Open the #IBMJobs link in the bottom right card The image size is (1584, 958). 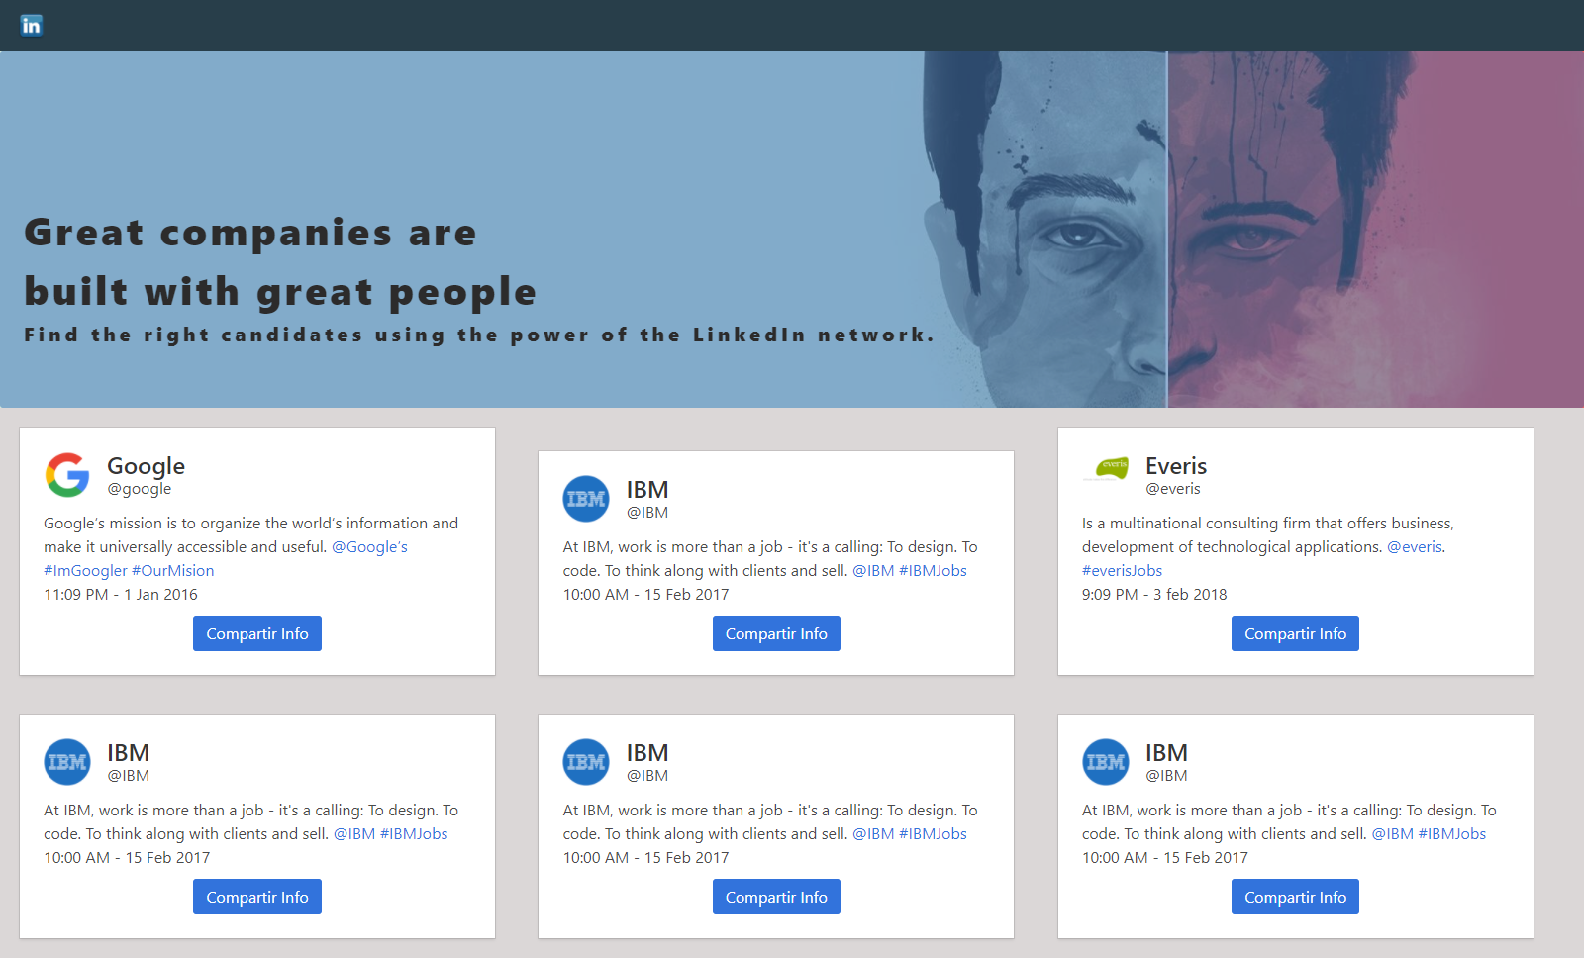1452,834
